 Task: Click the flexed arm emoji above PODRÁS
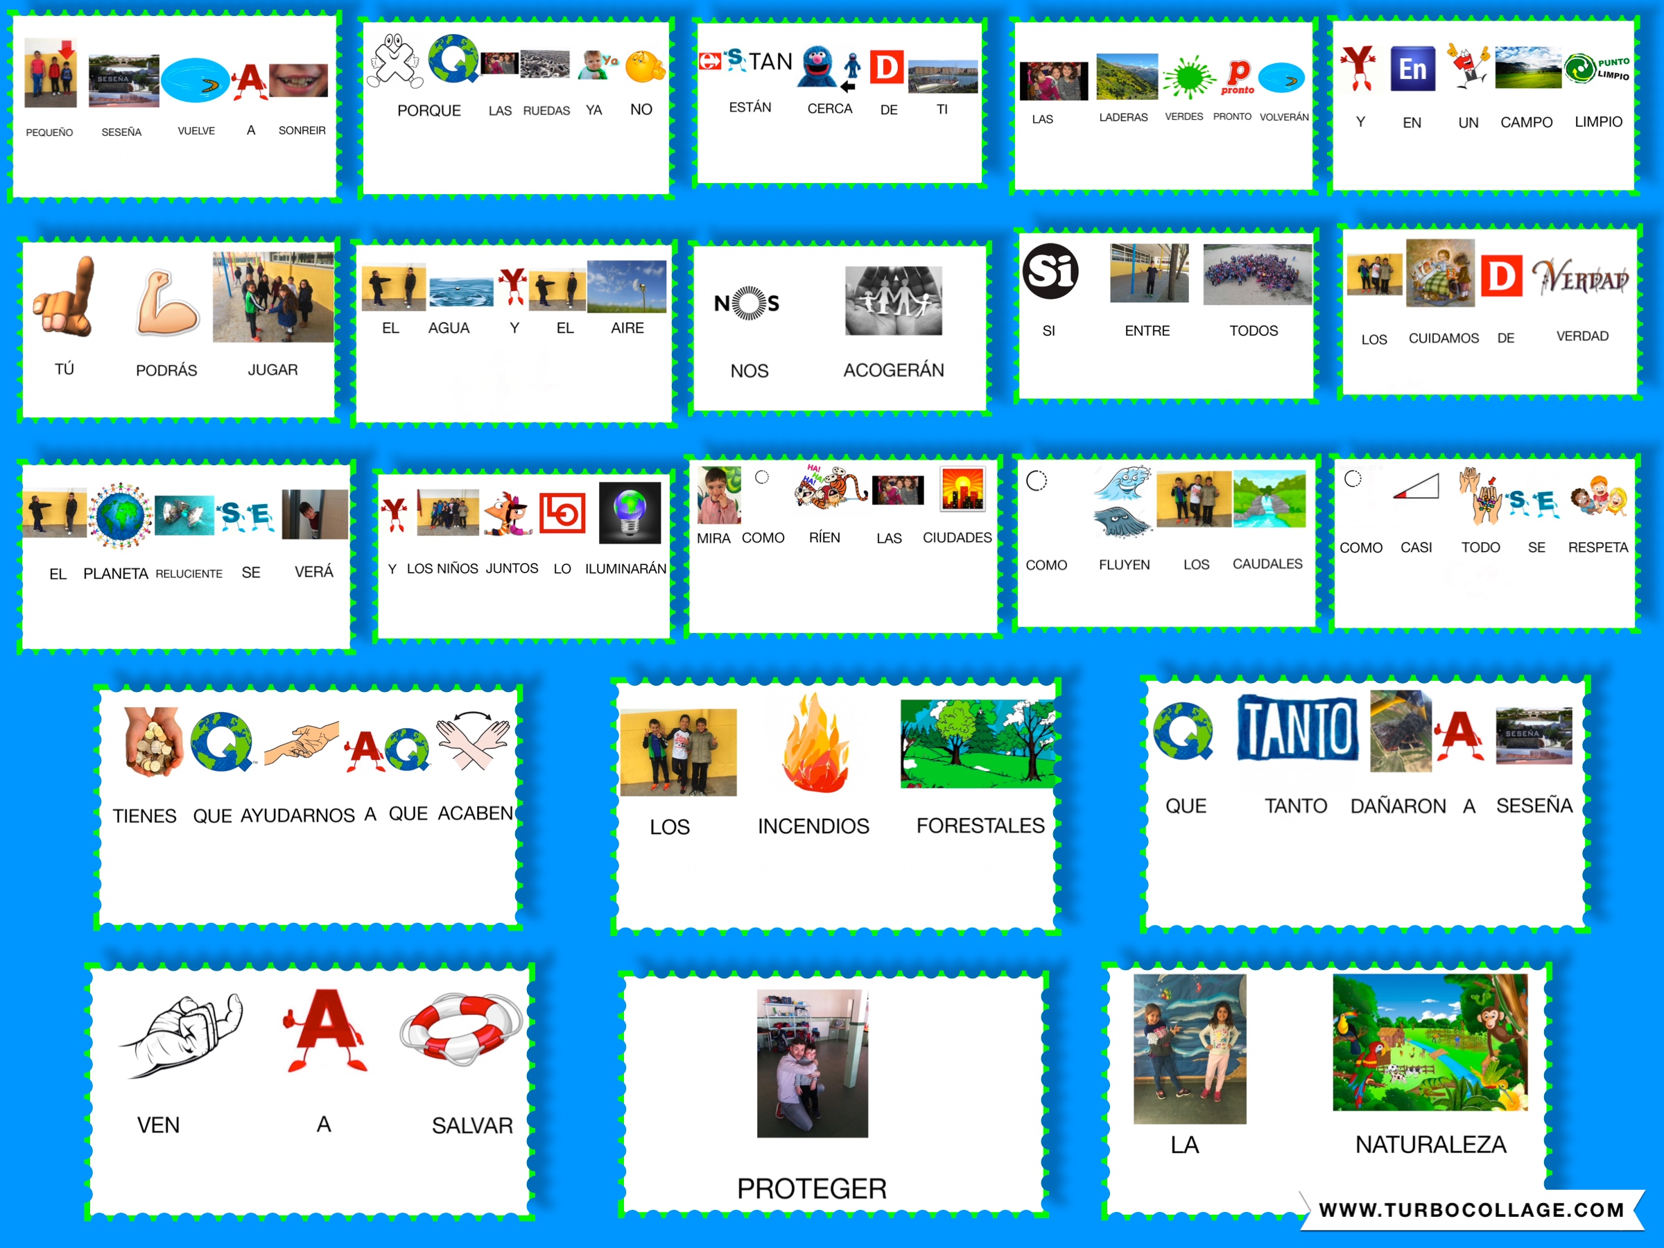pyautogui.click(x=167, y=303)
